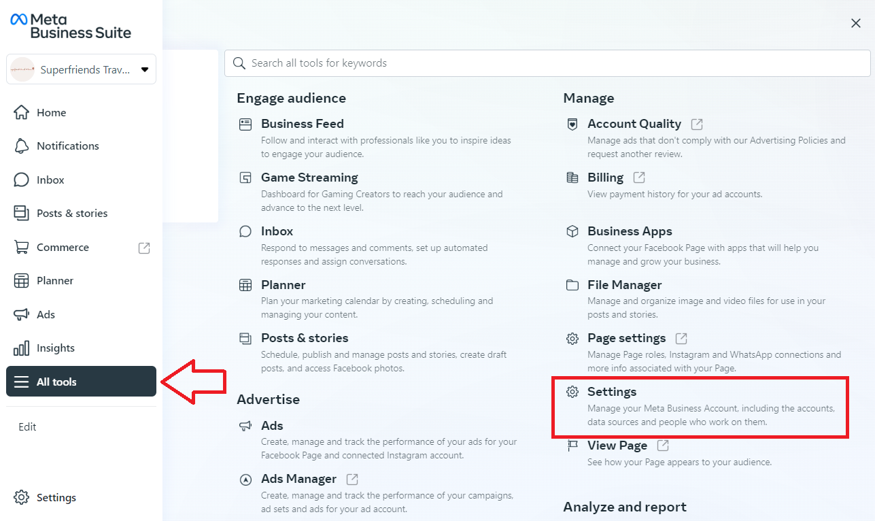Open Ads Manager link under Advertise
Screen dimensions: 875x521
tap(298, 479)
